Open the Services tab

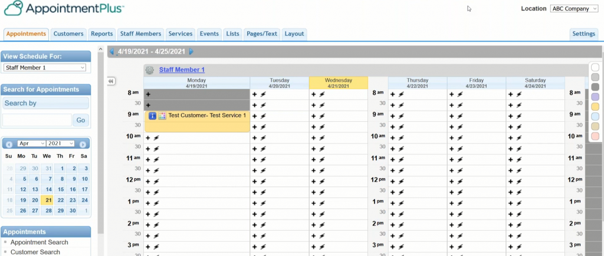(x=180, y=34)
